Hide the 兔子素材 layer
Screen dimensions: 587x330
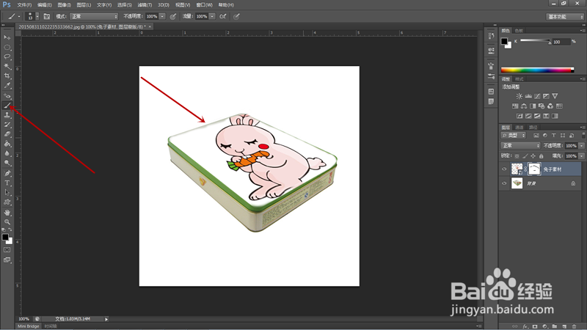point(504,169)
